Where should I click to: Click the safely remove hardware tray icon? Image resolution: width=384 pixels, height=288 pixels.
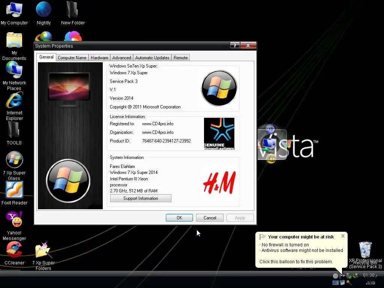349,276
